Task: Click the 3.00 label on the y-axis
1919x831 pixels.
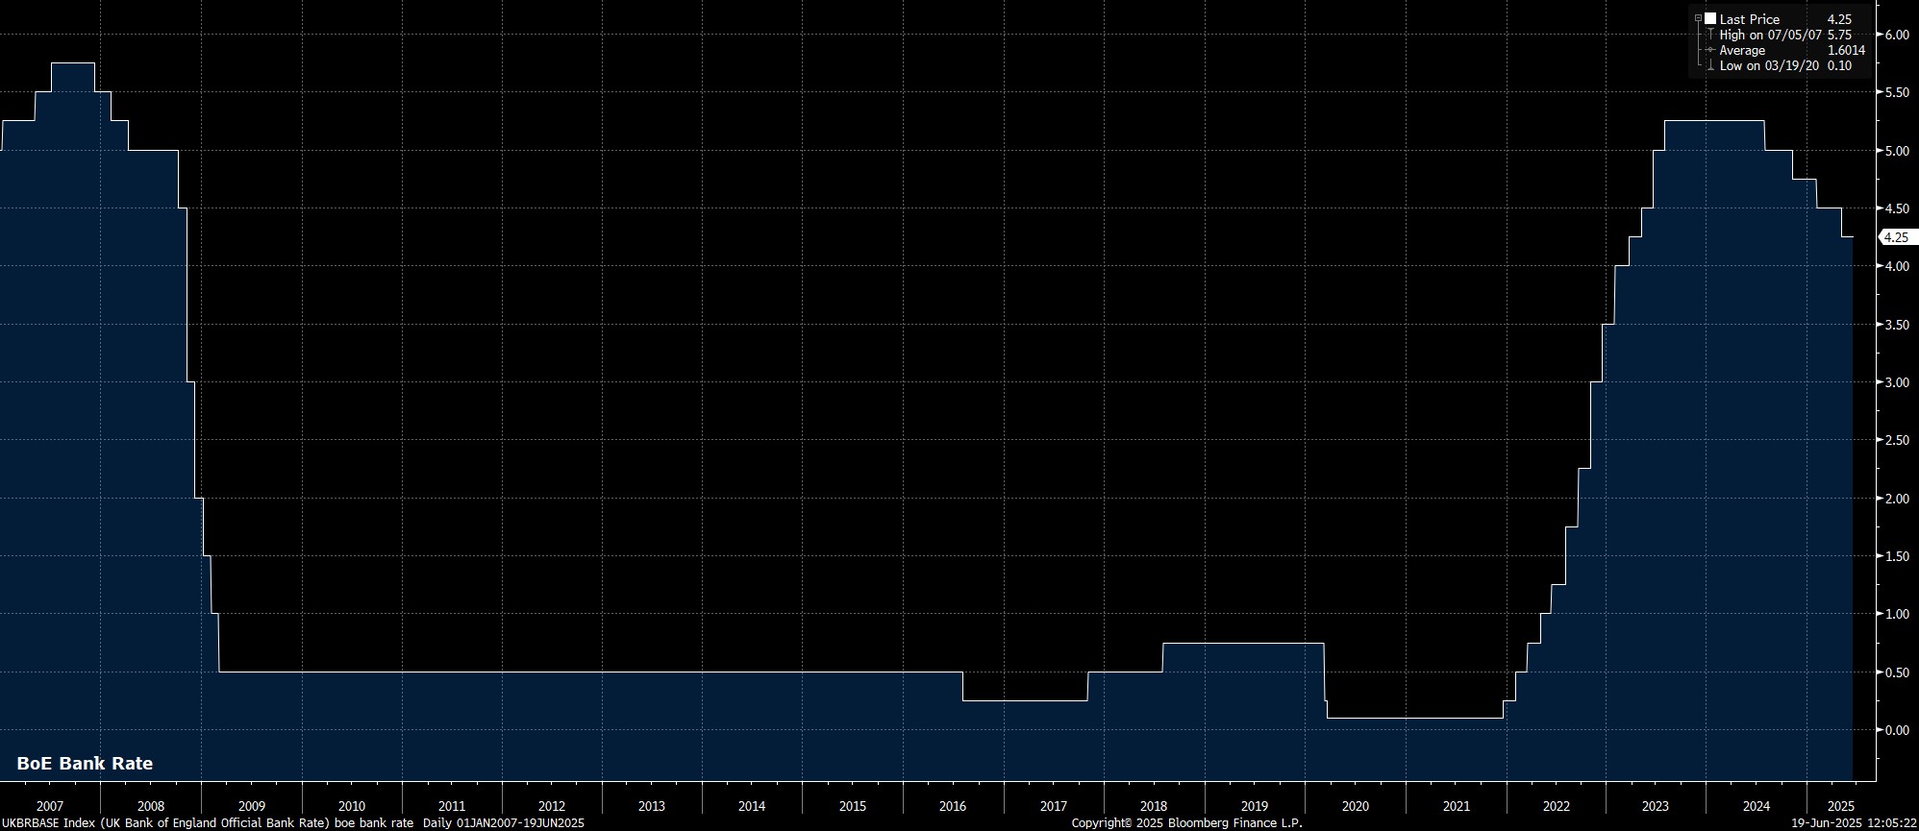Action: point(1896,382)
